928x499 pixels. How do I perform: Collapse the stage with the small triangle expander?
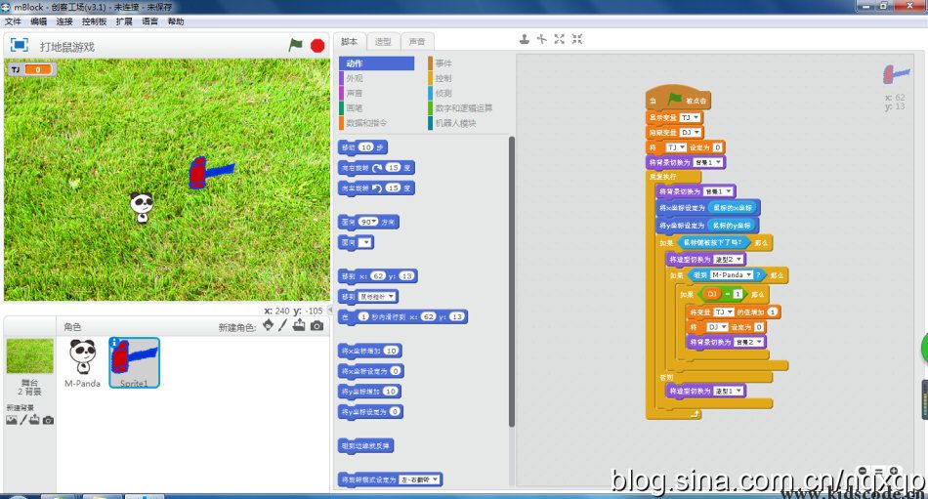[330, 310]
